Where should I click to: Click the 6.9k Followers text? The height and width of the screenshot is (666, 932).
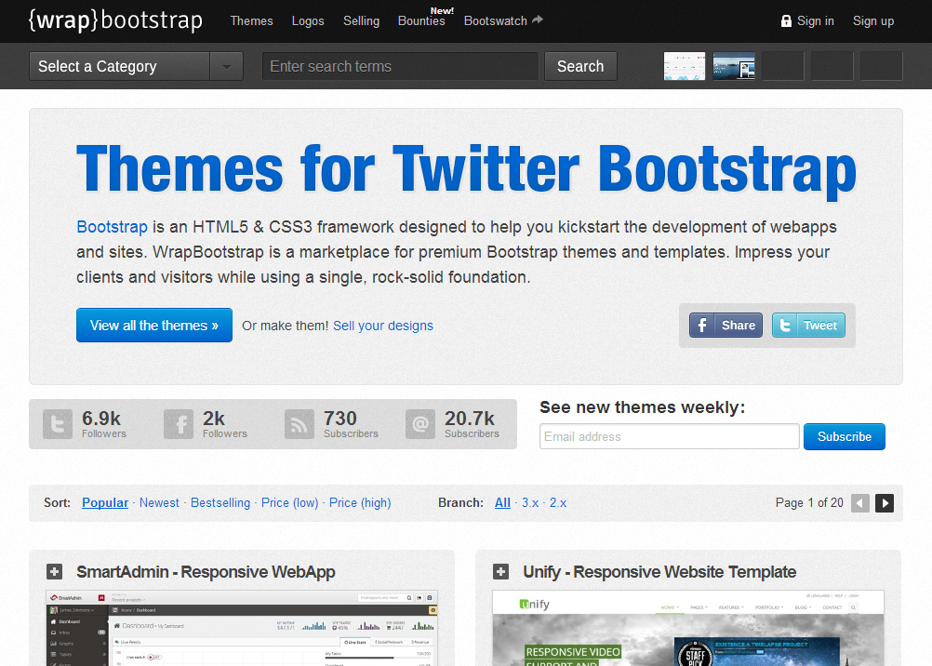[x=104, y=424]
